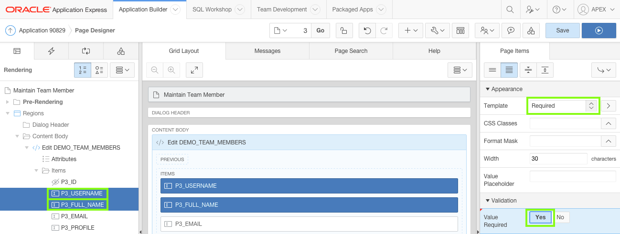Open the help question mark menu

click(x=559, y=10)
